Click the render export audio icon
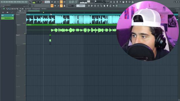 point(126,2)
